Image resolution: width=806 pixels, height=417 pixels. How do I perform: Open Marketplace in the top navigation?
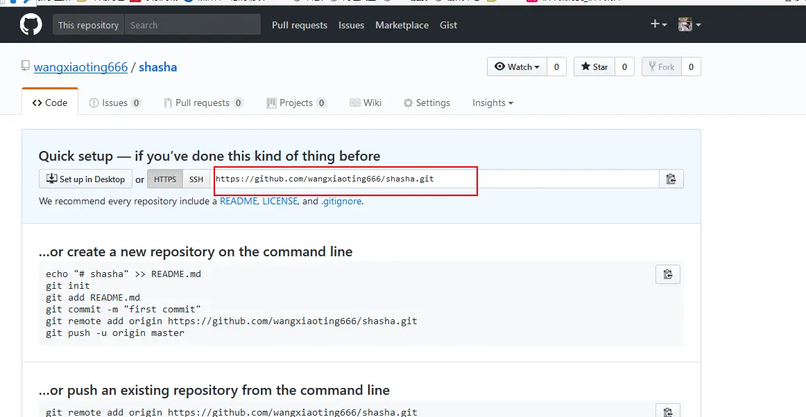[402, 25]
